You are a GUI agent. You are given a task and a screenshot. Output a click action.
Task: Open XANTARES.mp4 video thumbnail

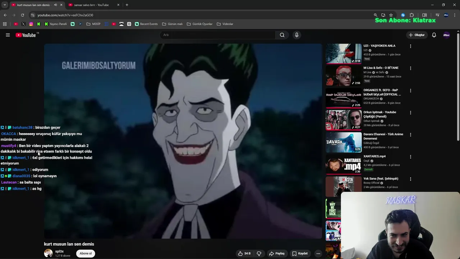(344, 164)
